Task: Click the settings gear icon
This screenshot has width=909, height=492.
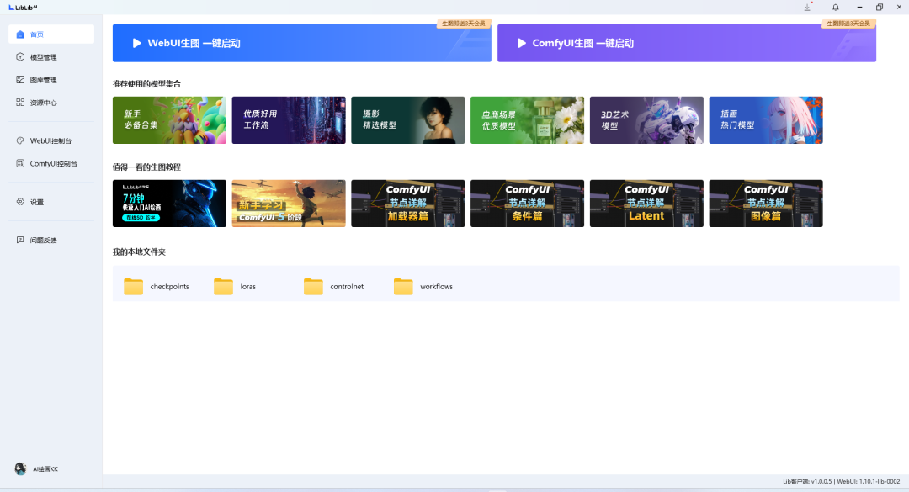Action: tap(20, 202)
